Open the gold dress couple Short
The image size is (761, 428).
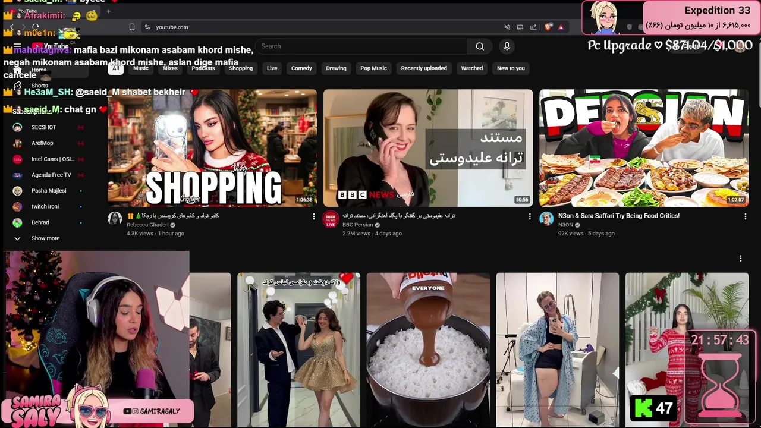(298, 350)
